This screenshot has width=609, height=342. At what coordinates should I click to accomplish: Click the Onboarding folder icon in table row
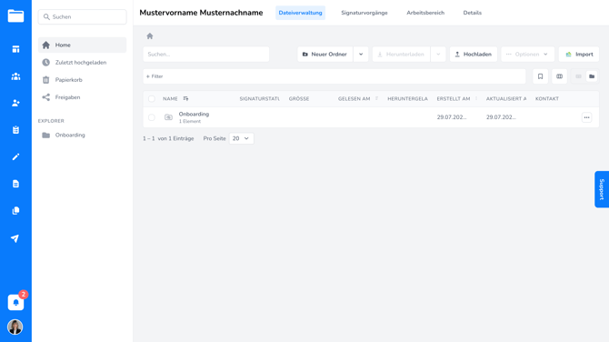click(x=168, y=117)
